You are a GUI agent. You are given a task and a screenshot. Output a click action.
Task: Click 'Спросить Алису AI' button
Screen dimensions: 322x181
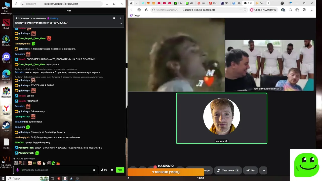click(x=263, y=10)
